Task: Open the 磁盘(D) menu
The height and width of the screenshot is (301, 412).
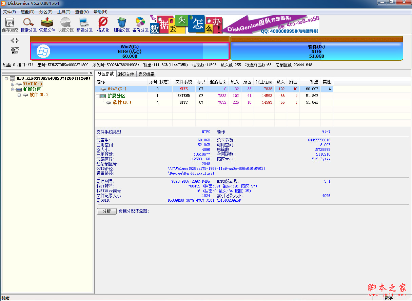Action: click(x=28, y=12)
